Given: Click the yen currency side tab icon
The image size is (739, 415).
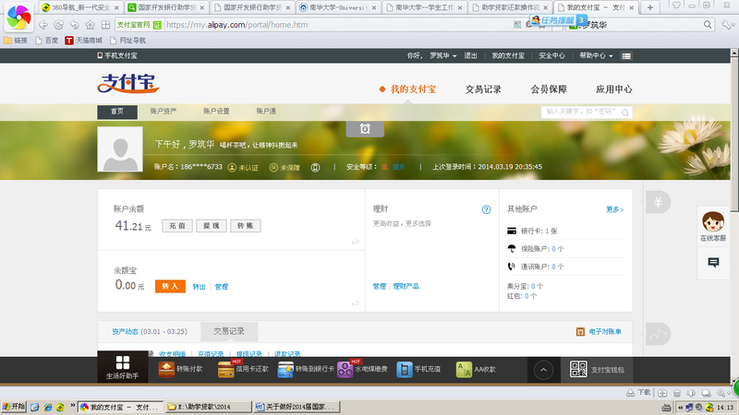Looking at the screenshot, I should (658, 202).
